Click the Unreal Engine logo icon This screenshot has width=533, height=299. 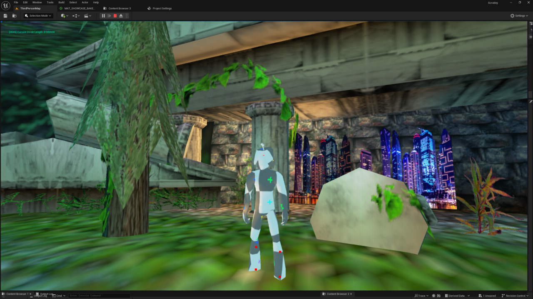(6, 5)
